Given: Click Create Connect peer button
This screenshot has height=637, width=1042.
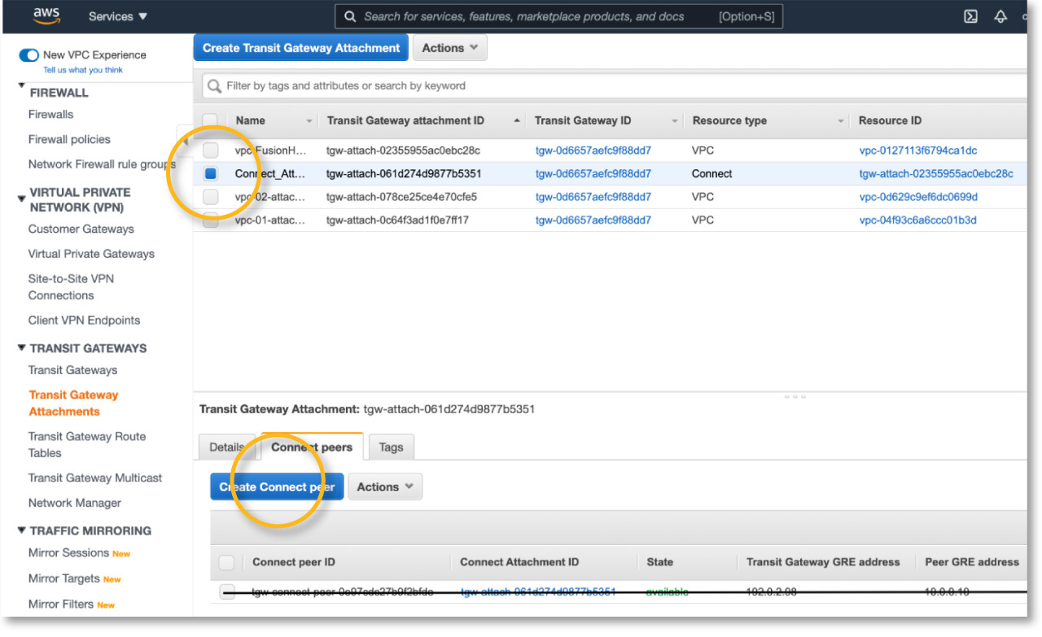Looking at the screenshot, I should click(x=277, y=486).
